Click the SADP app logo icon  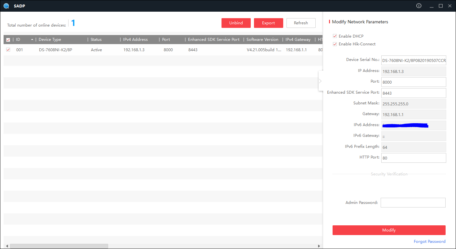click(6, 6)
